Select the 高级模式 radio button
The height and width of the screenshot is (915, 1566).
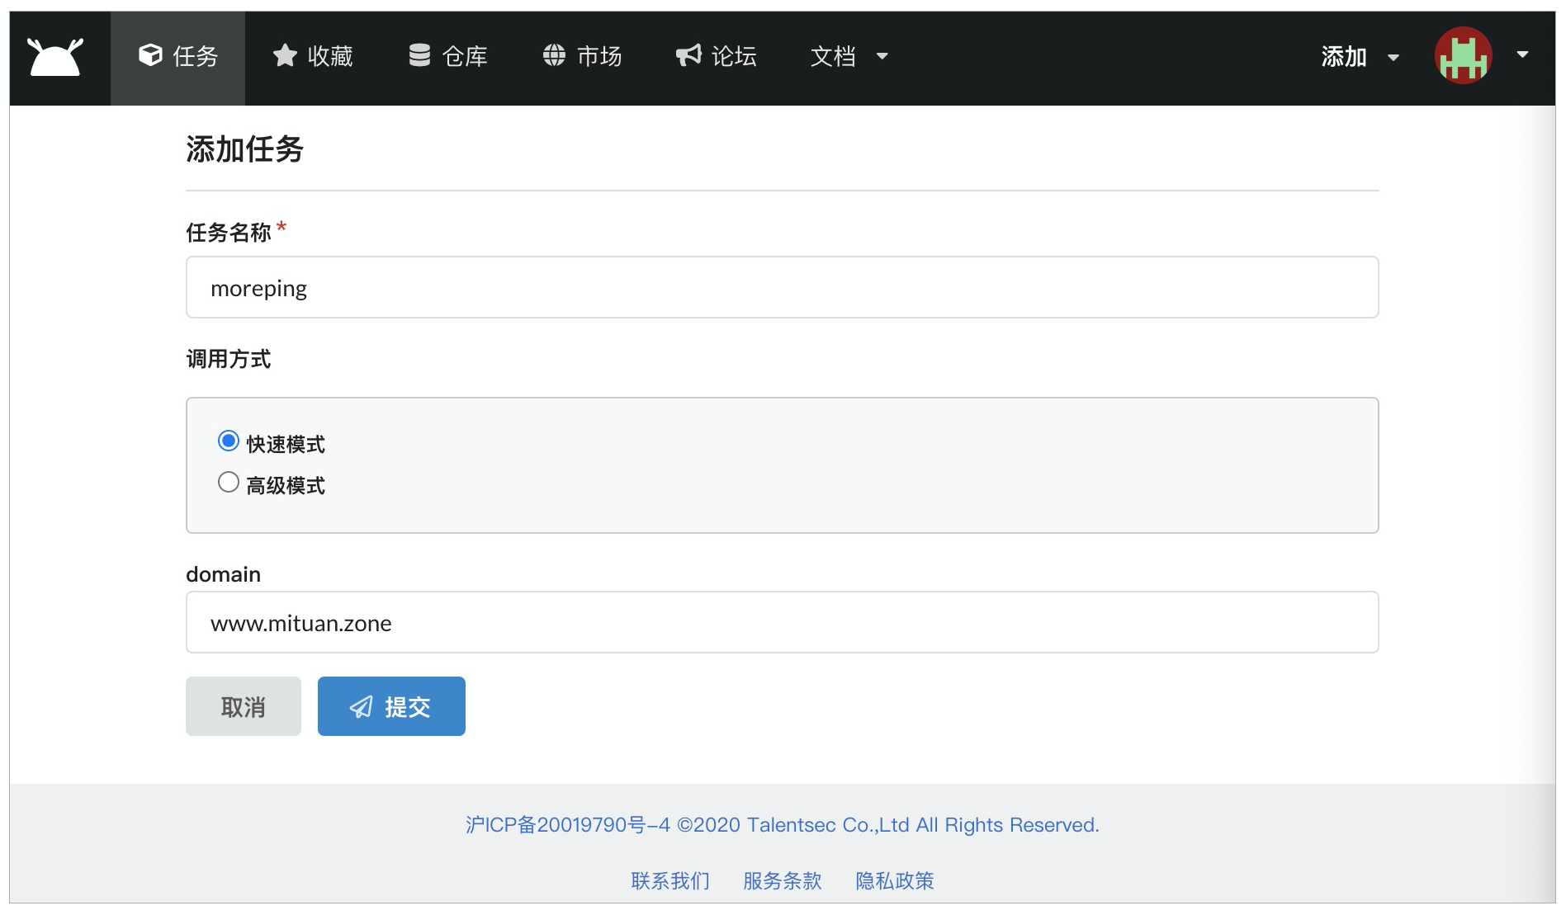coord(229,482)
